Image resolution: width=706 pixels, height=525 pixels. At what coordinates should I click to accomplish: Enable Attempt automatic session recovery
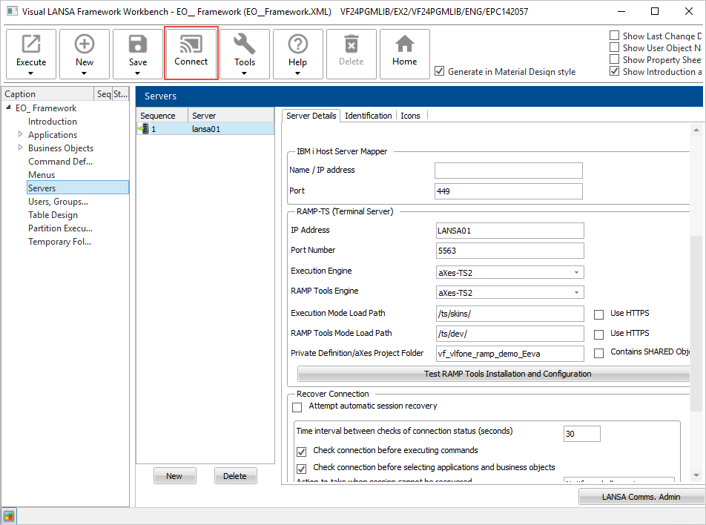tap(297, 407)
